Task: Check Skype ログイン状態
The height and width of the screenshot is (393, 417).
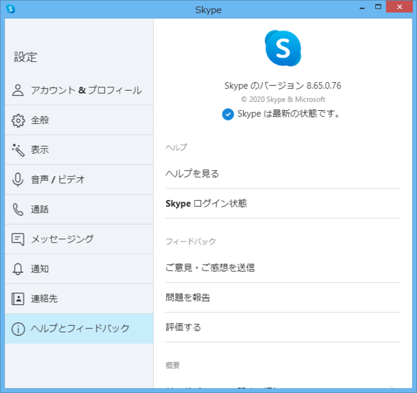Action: click(x=283, y=203)
